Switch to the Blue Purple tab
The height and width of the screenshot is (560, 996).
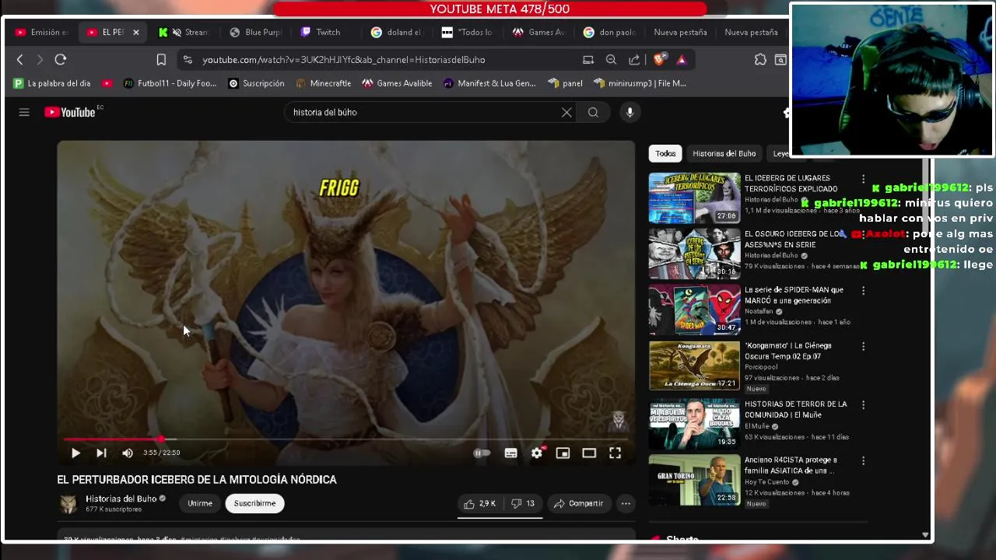click(x=255, y=32)
